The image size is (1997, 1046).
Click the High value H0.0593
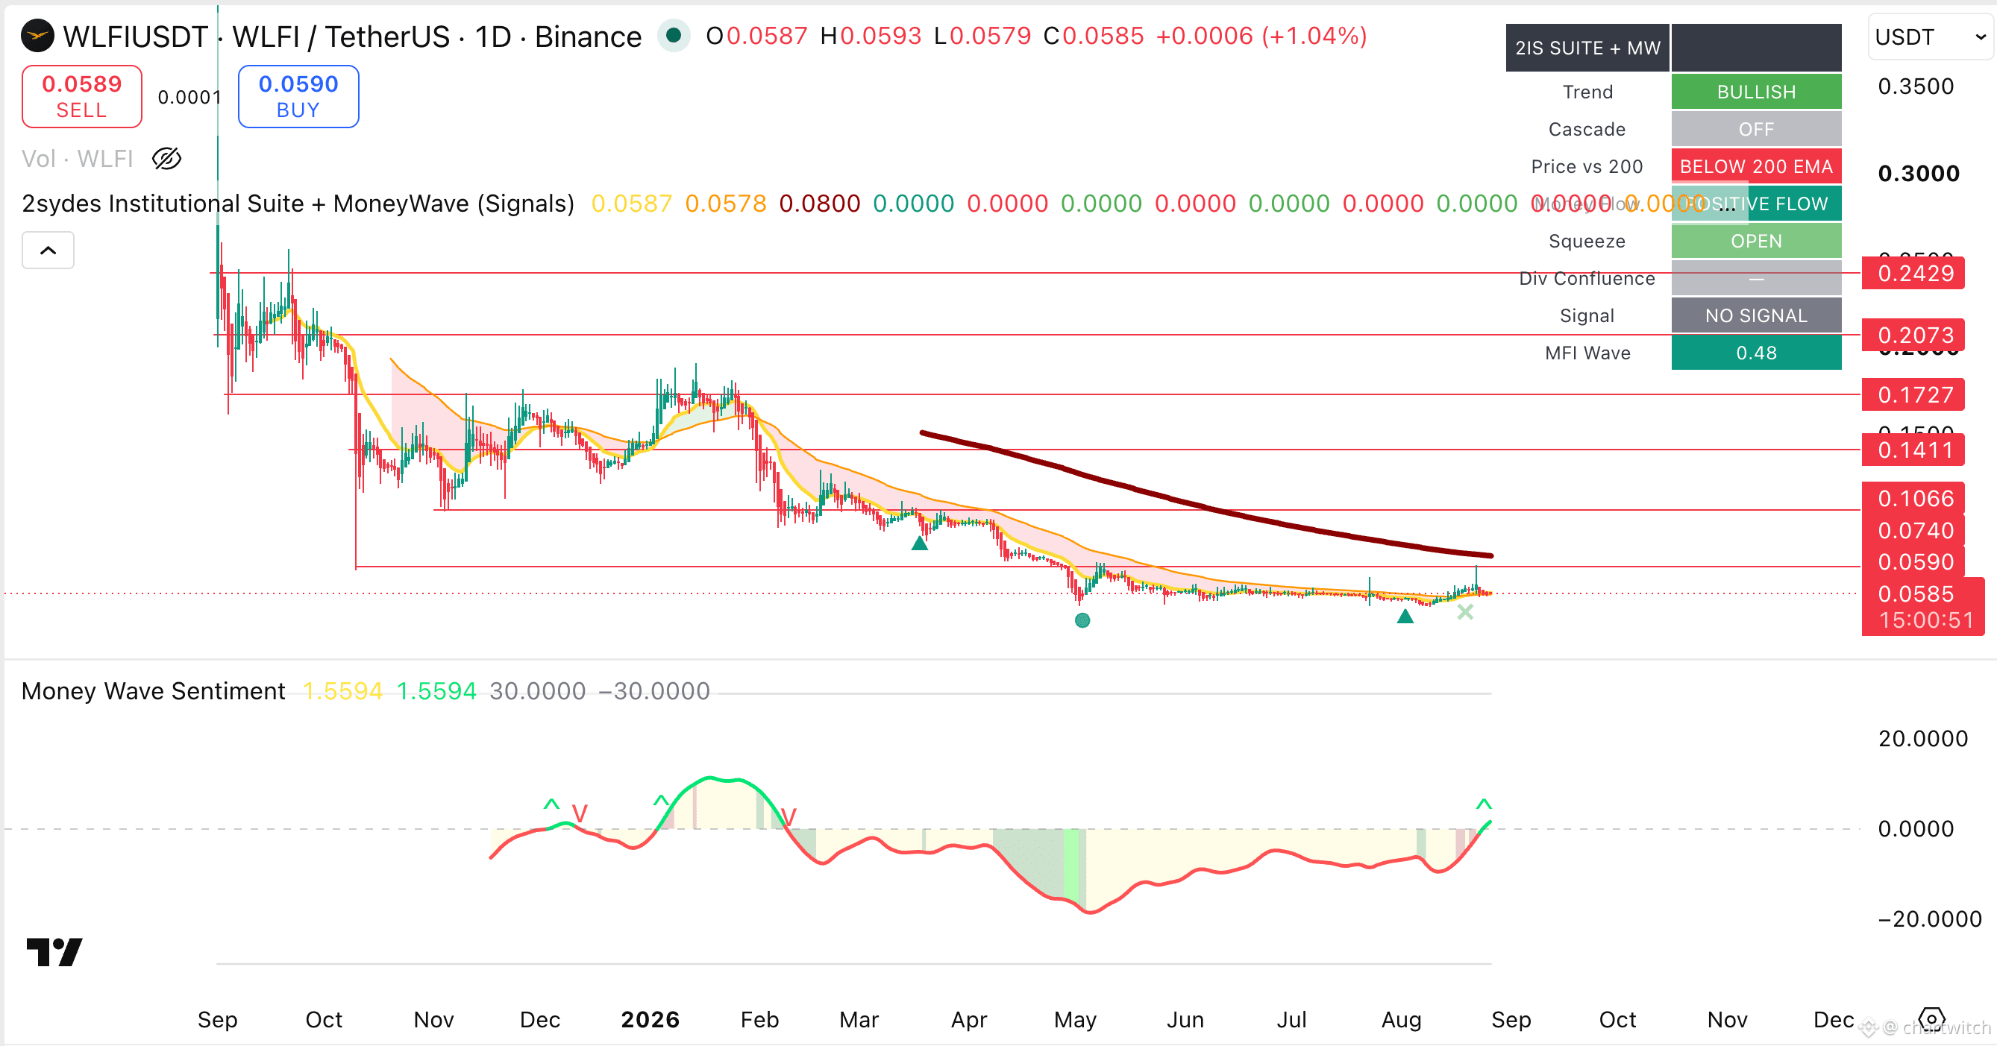click(871, 36)
